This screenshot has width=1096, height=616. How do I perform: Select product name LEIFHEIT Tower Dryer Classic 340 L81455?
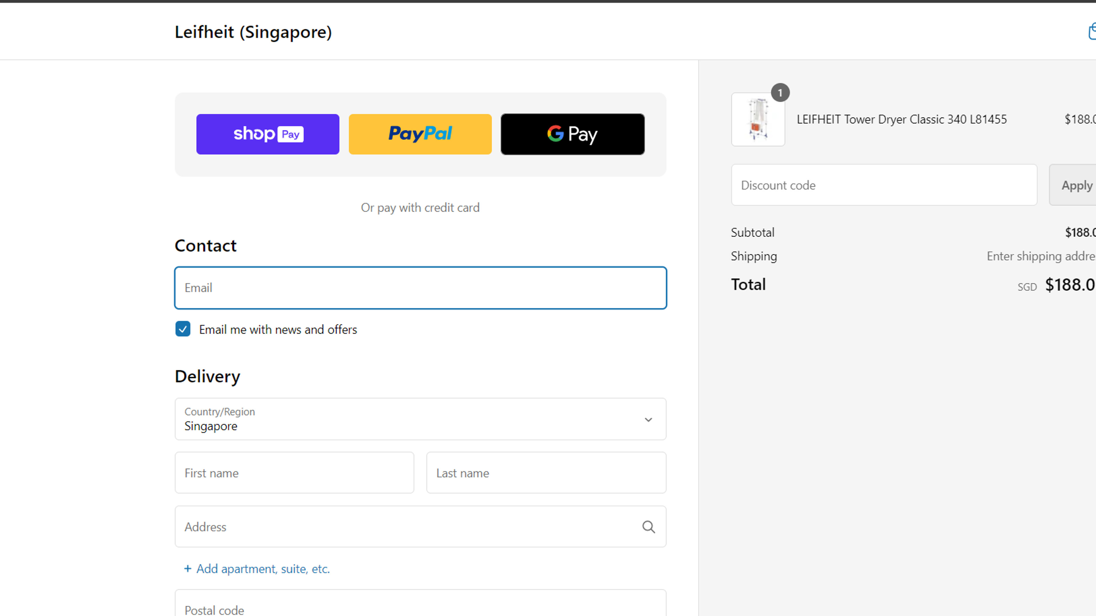coord(902,119)
